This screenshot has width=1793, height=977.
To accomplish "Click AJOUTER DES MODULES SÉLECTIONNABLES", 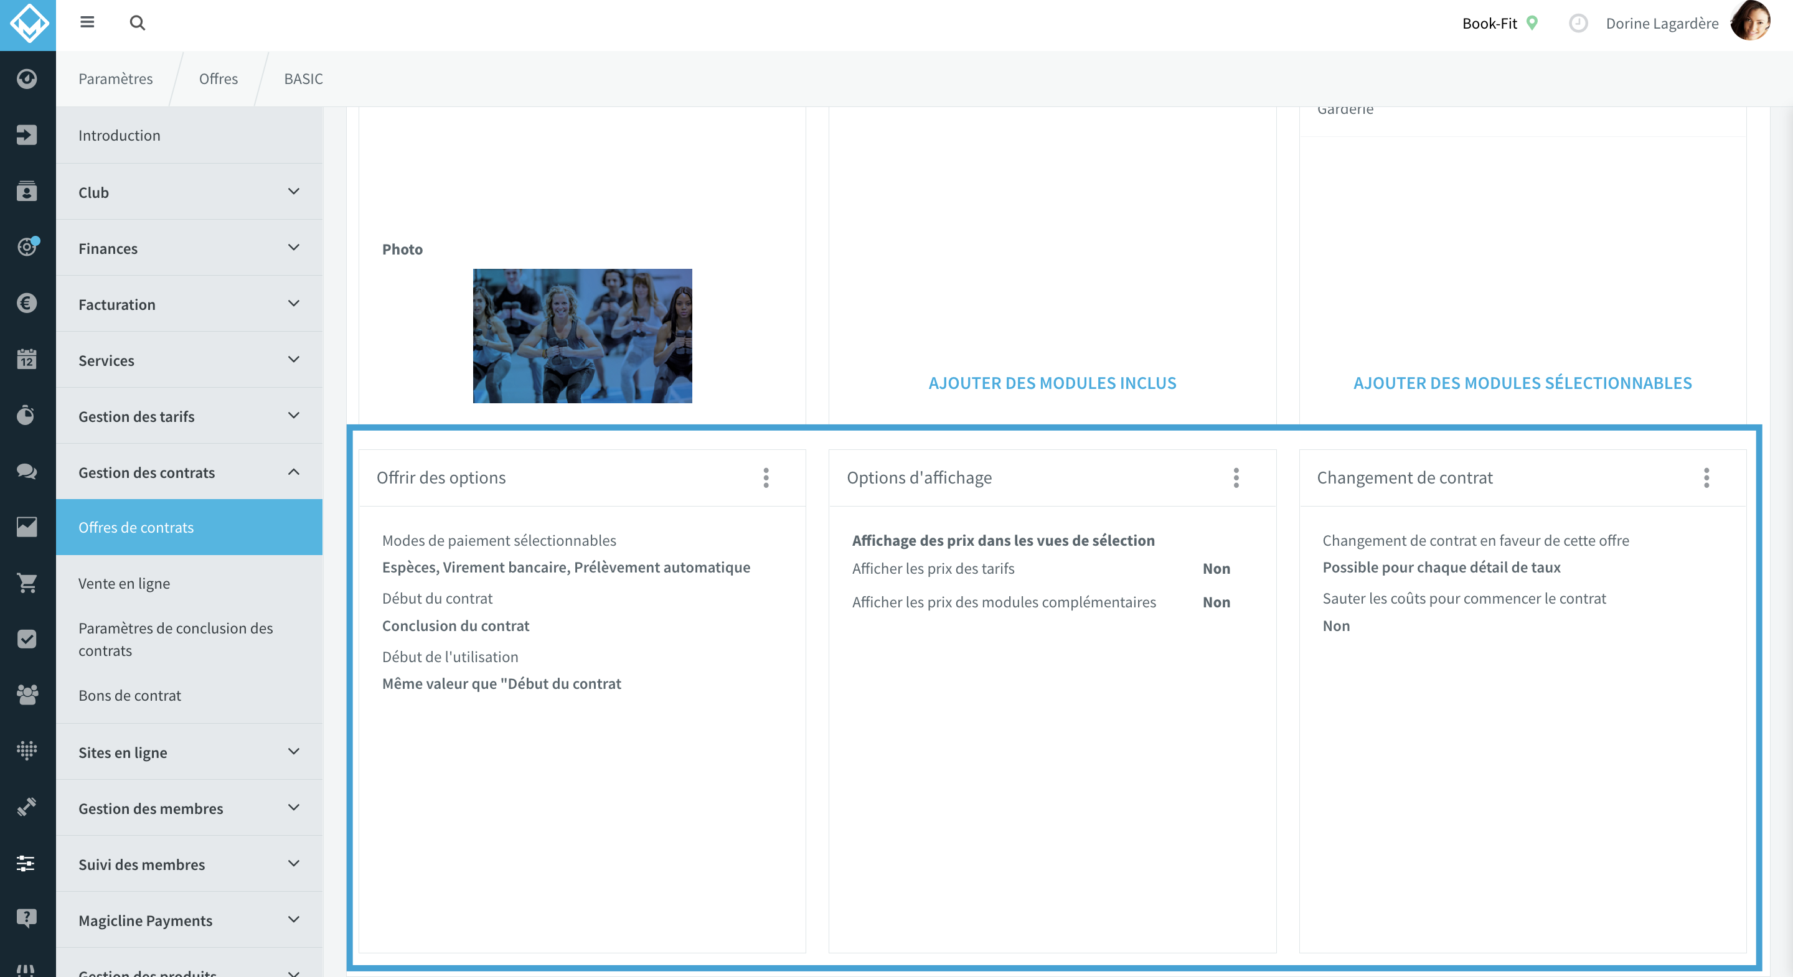I will tap(1522, 383).
